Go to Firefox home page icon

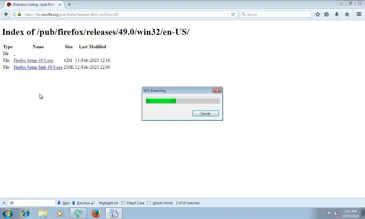[x=347, y=14]
